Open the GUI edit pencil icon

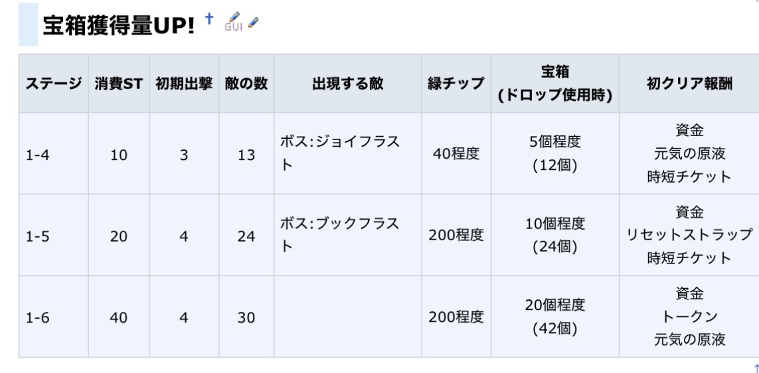coord(233,23)
